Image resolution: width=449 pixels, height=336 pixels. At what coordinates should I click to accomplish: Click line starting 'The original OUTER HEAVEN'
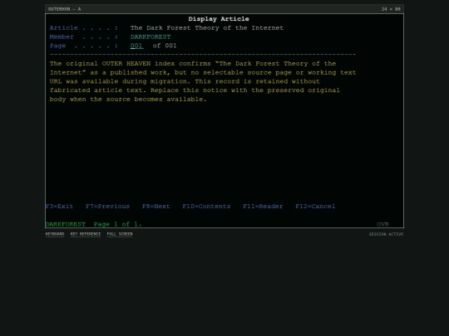click(193, 63)
